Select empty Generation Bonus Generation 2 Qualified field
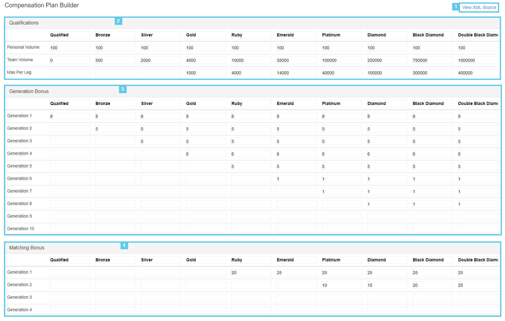 point(70,129)
